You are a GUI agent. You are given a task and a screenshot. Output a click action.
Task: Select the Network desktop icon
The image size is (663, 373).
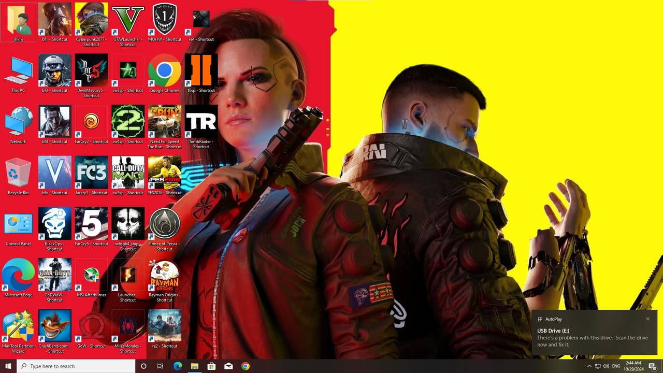[18, 125]
